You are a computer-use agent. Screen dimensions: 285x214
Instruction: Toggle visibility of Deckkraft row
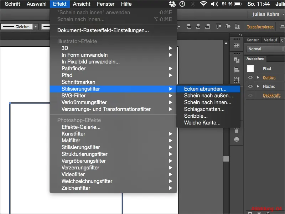(x=250, y=95)
